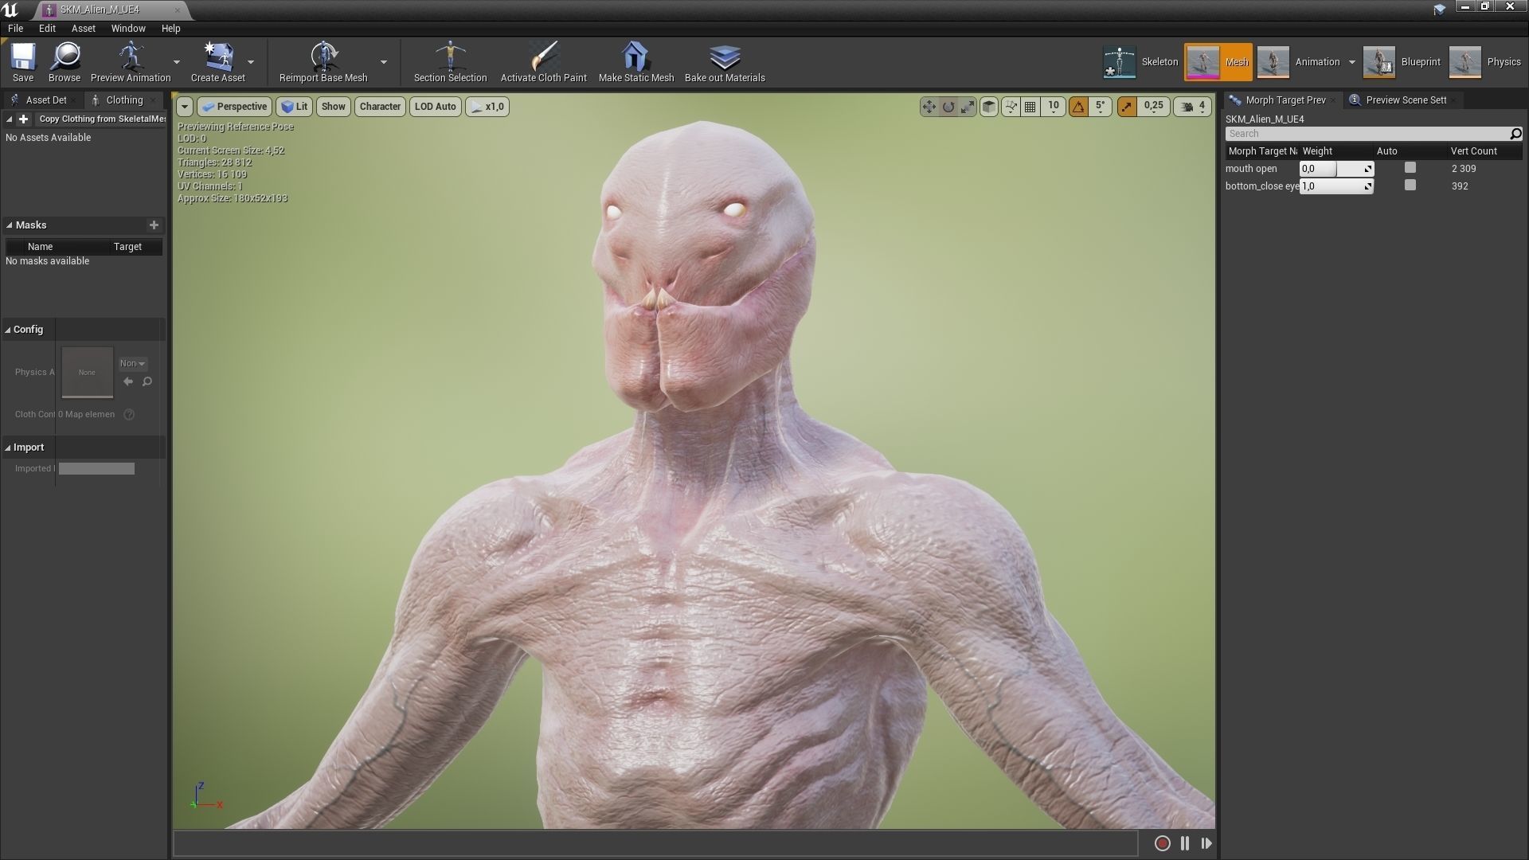Open Preview Animation dropdown arrow
The width and height of the screenshot is (1529, 860).
coord(177,62)
